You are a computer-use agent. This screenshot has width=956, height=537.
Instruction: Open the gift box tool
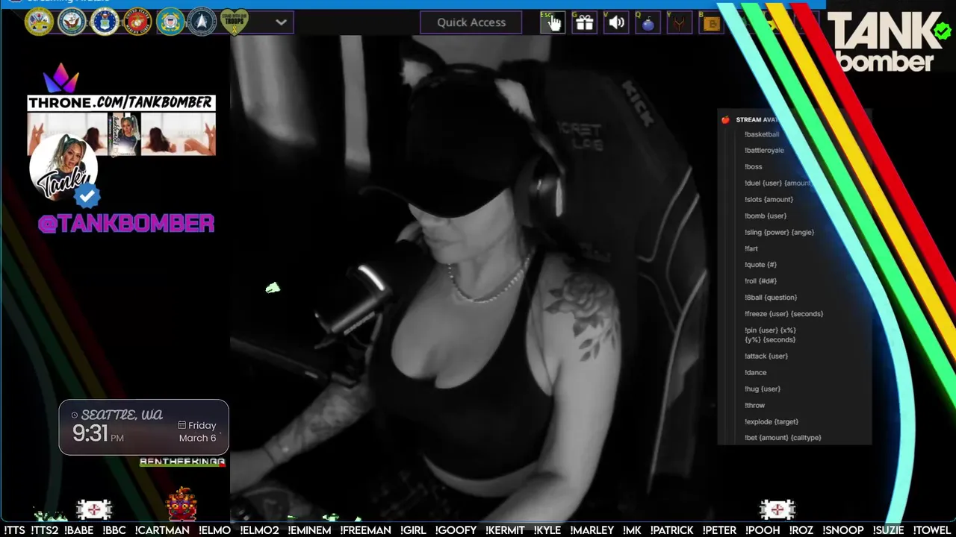coord(584,22)
